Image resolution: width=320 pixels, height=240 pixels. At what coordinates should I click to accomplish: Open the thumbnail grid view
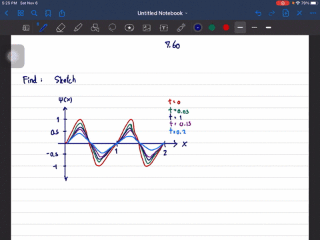[x=21, y=13]
